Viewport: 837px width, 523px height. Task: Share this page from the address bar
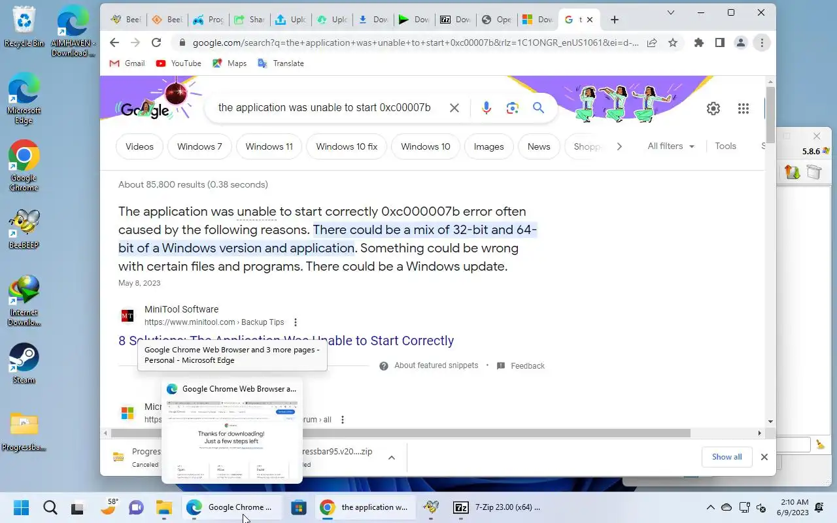coord(652,42)
